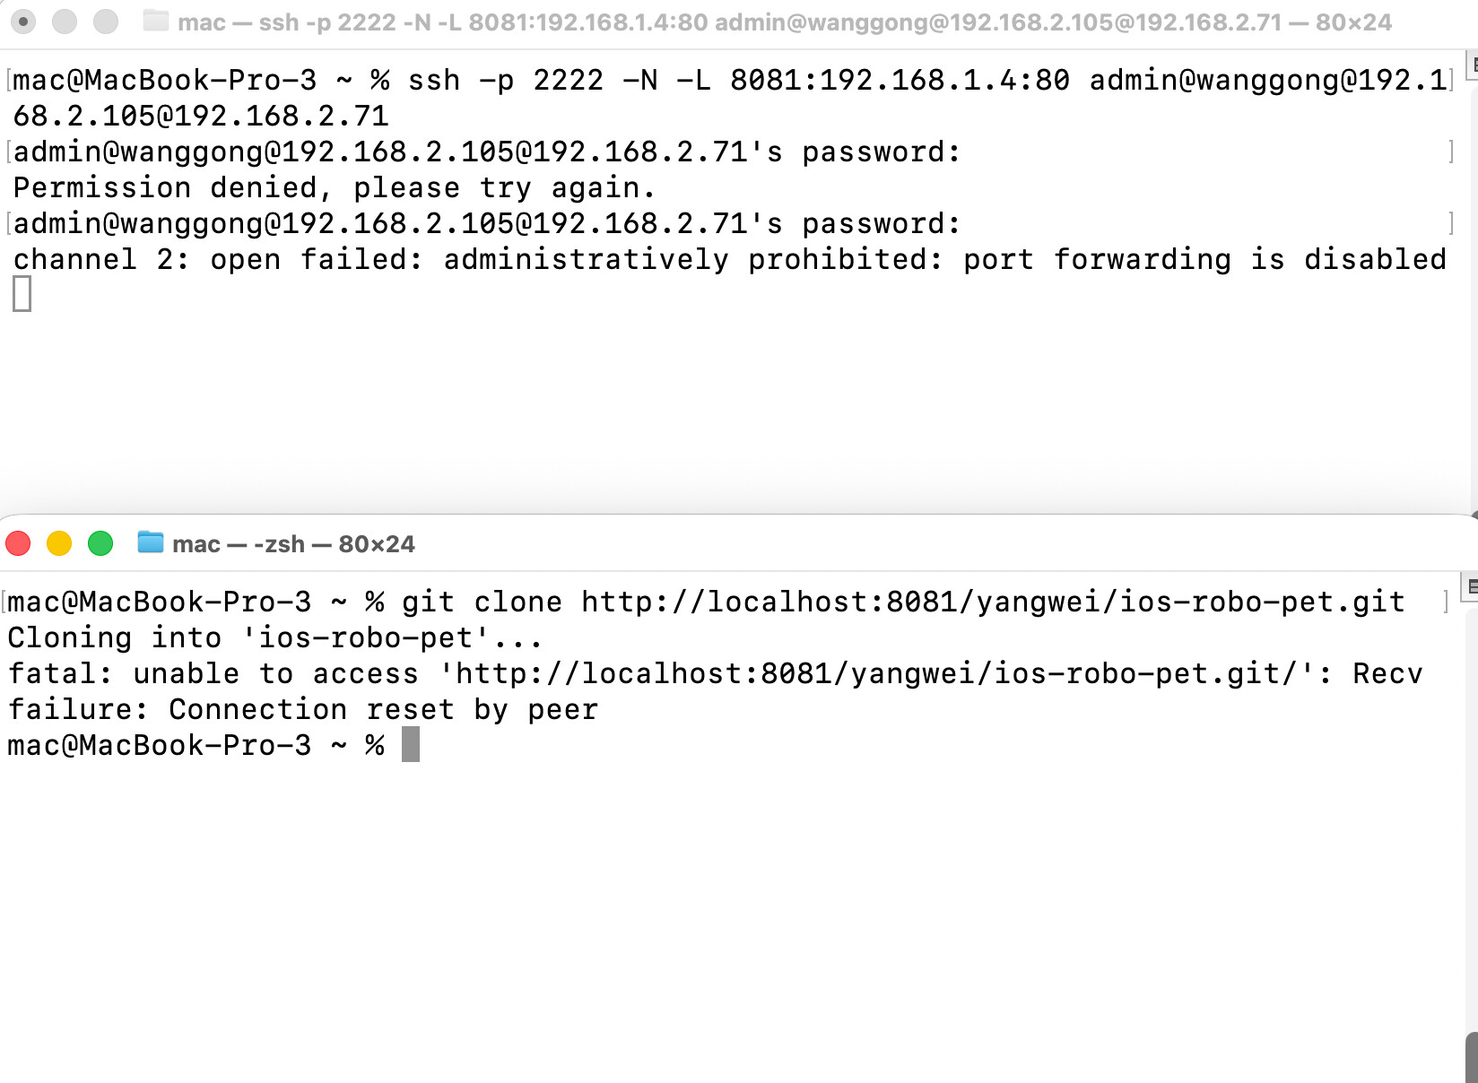Screen dimensions: 1478x1083
Task: Click the blue folder icon in zsh title bar
Action: coord(150,543)
